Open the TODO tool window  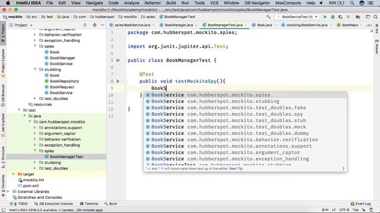(x=19, y=204)
